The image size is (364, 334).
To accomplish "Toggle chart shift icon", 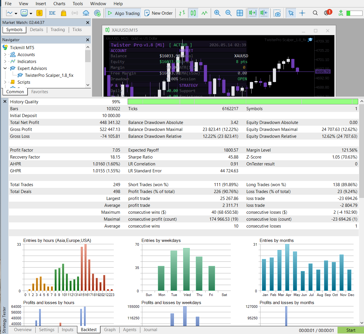I will tap(264, 13).
